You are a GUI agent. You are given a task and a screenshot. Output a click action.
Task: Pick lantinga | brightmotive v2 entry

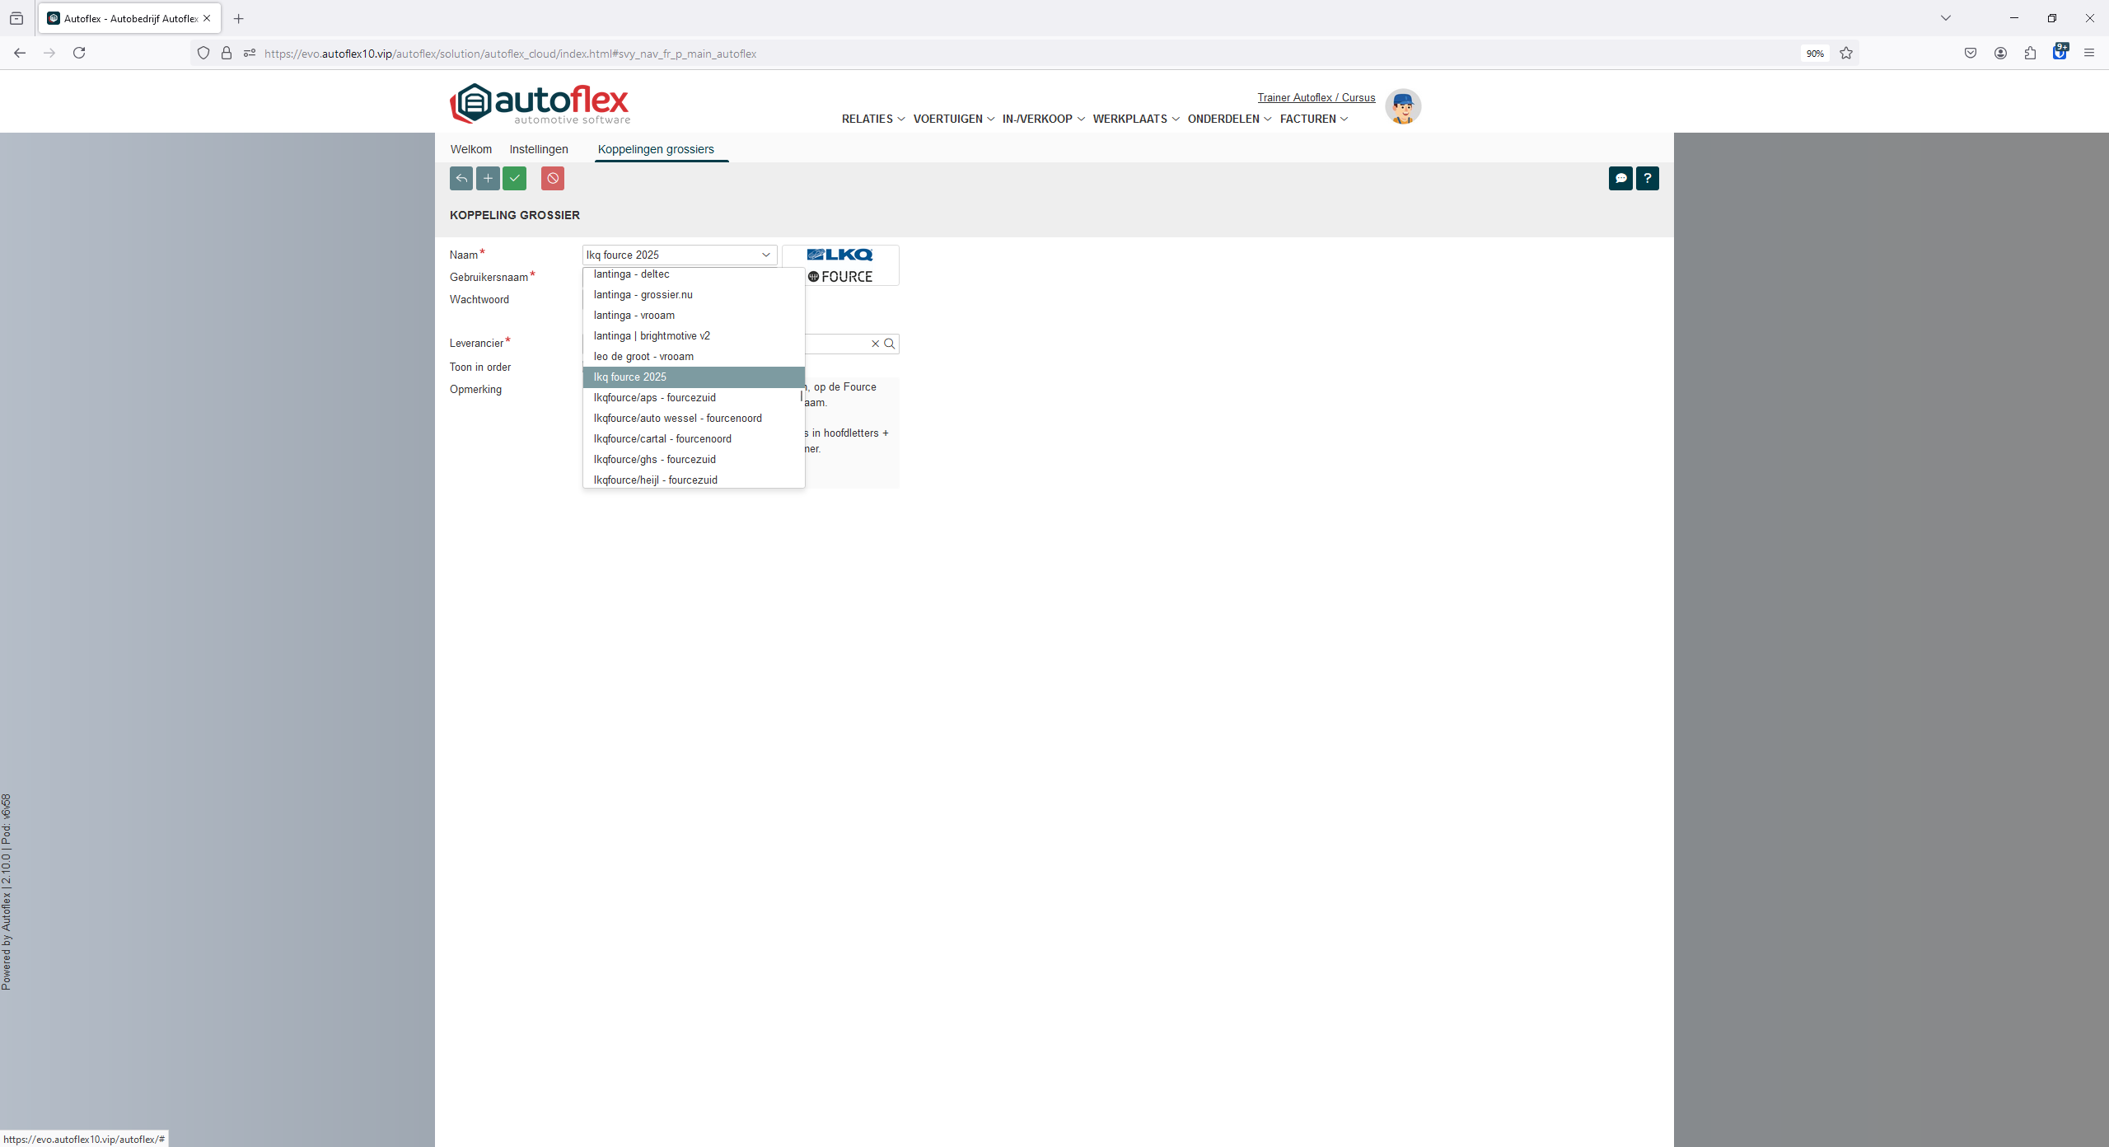tap(652, 335)
